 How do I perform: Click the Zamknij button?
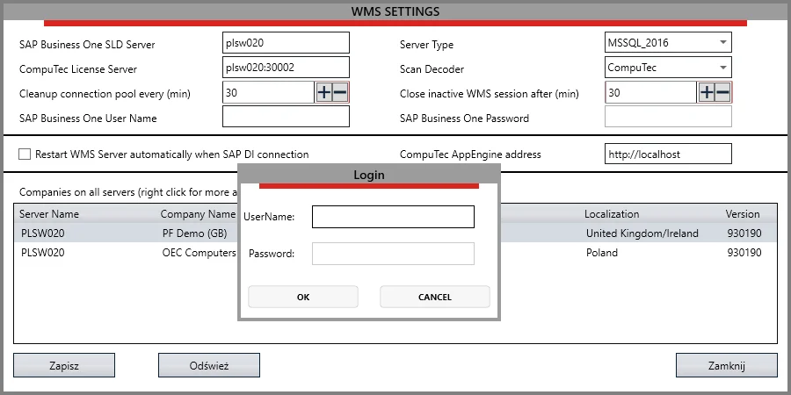pyautogui.click(x=727, y=365)
